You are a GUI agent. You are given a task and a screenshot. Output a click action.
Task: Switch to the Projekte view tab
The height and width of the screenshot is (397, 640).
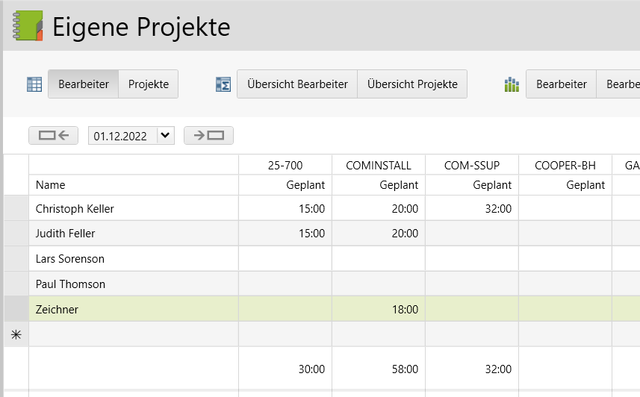click(x=149, y=84)
